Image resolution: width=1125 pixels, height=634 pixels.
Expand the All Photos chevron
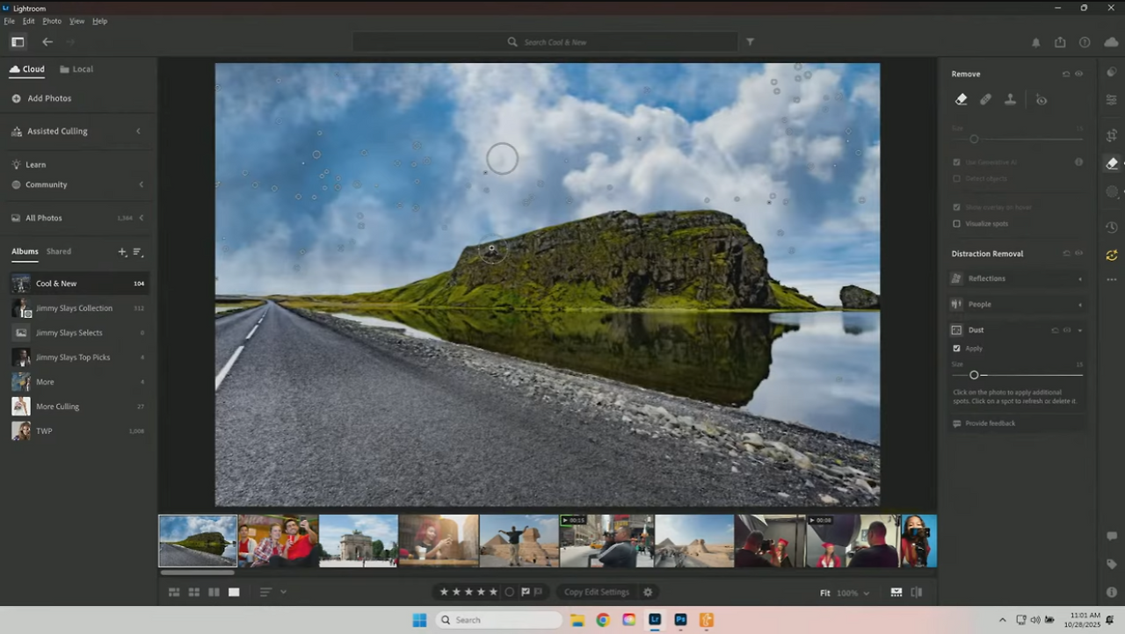[142, 218]
